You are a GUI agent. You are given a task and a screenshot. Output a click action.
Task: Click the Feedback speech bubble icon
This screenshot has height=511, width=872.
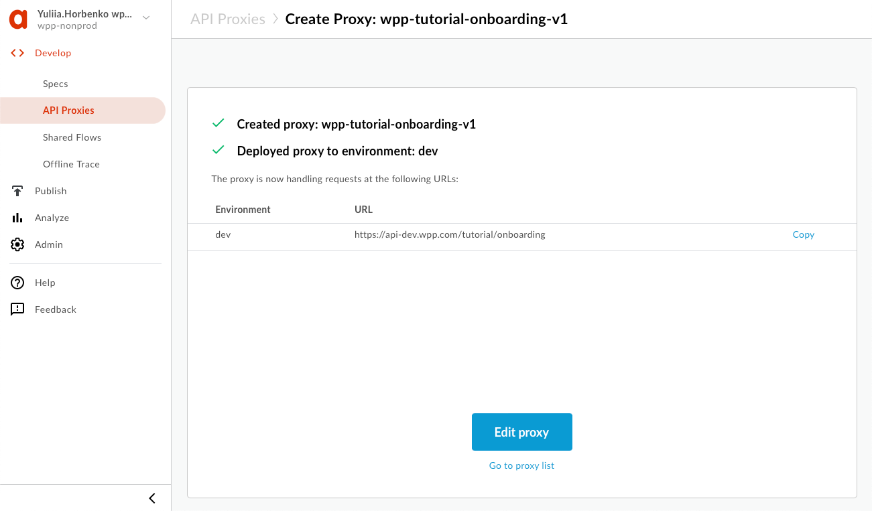pyautogui.click(x=17, y=309)
